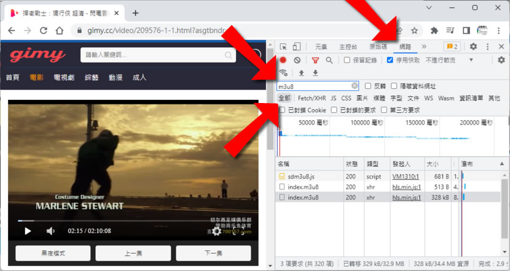
Task: Tick 已封鎖的要求 checkbox
Action: coord(334,110)
